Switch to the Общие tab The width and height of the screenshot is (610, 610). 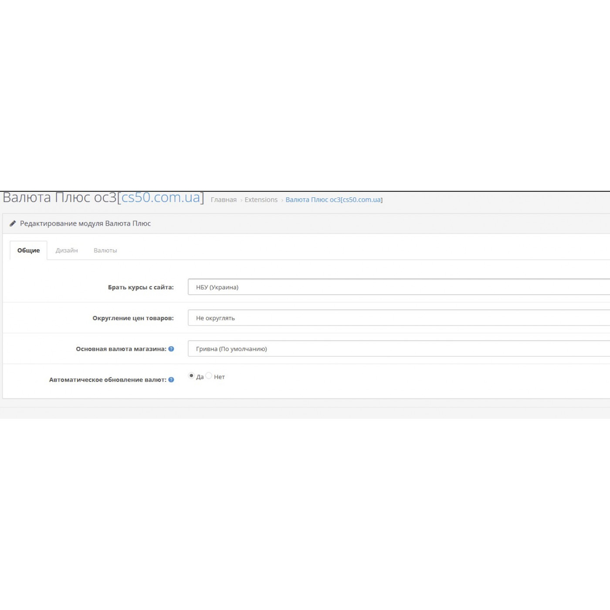pyautogui.click(x=28, y=251)
